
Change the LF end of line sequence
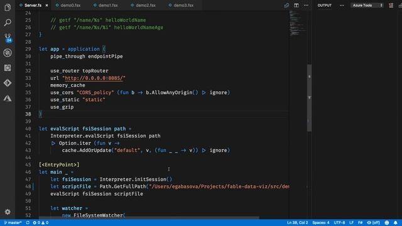[351, 223]
